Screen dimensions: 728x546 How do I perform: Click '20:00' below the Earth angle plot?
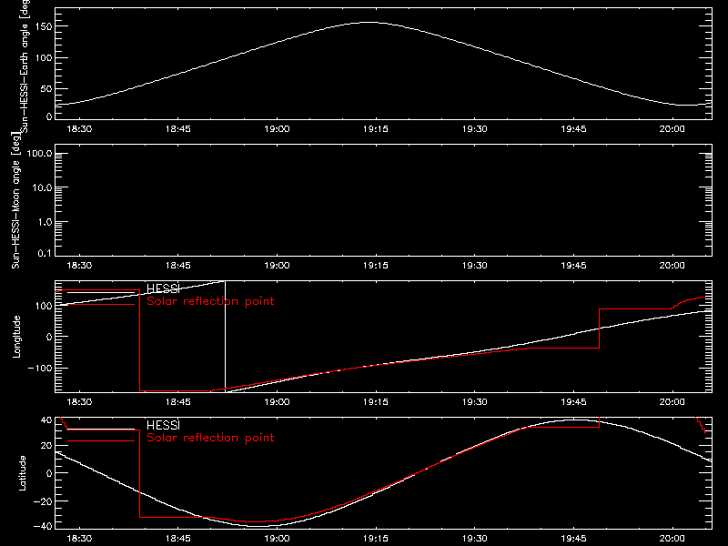tap(672, 129)
